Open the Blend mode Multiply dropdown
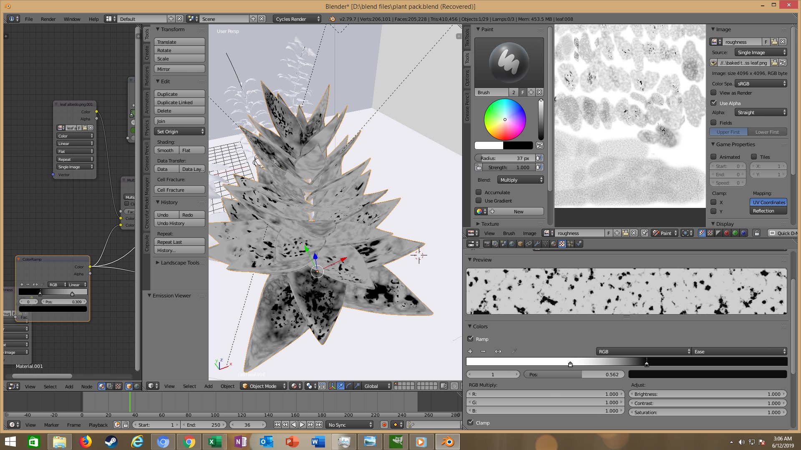The image size is (801, 450). pyautogui.click(x=521, y=180)
